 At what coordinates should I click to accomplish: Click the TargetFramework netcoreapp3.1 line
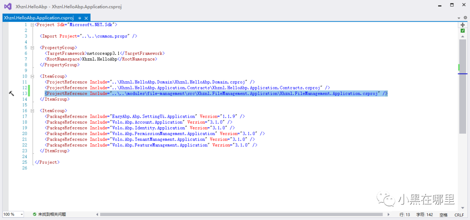pyautogui.click(x=105, y=54)
